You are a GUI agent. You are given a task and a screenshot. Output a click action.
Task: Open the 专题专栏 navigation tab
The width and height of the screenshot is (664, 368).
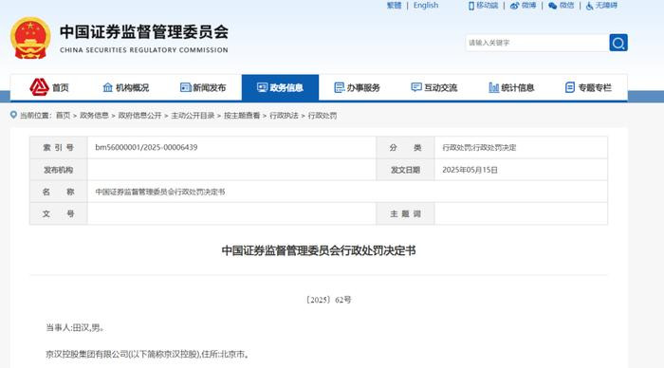pos(588,87)
